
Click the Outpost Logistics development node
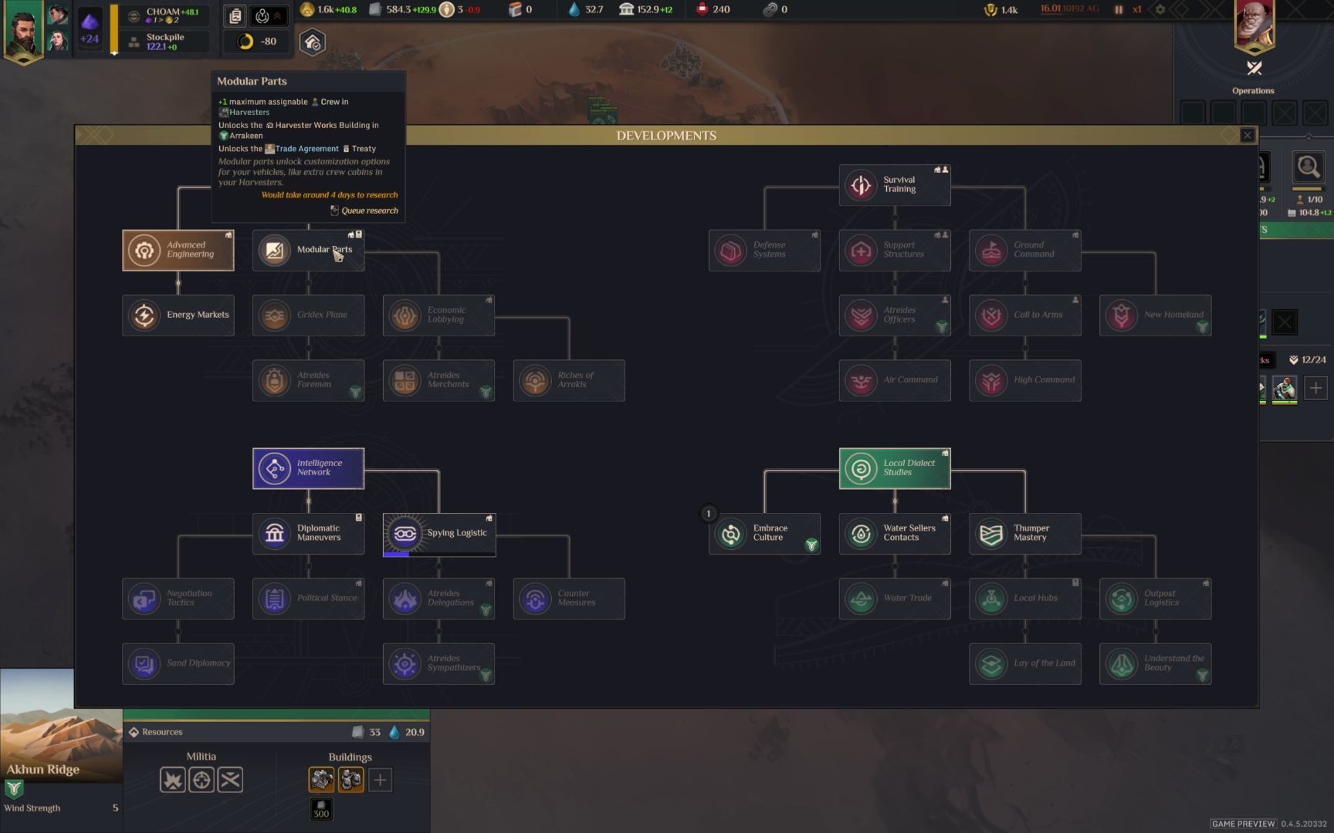coord(1156,599)
